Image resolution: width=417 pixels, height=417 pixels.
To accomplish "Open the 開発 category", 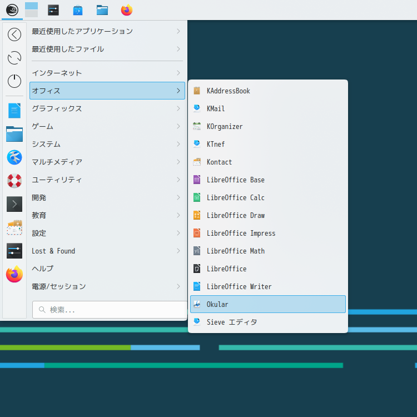I will coord(107,197).
